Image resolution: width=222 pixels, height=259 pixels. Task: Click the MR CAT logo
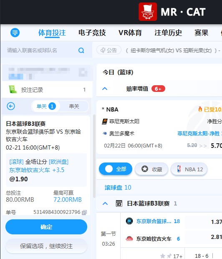(172, 12)
